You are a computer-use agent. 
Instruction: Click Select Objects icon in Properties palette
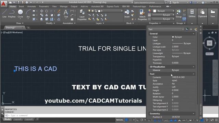coord(191,29)
